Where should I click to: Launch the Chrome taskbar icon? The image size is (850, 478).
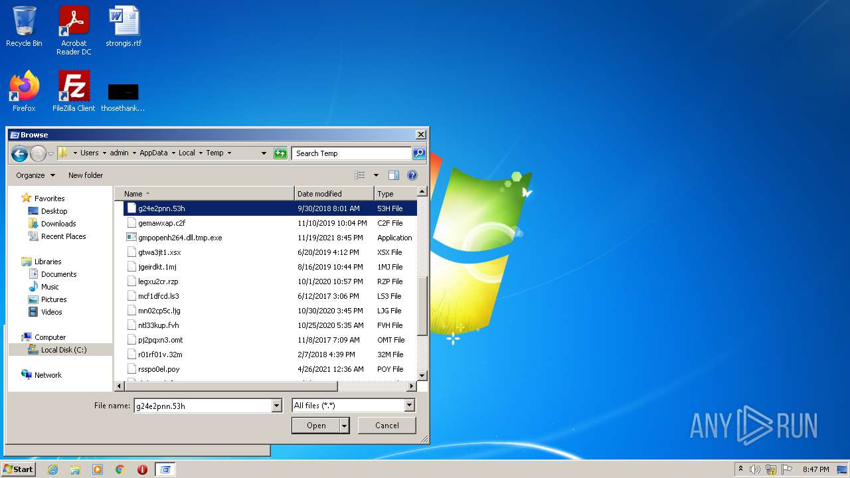(120, 469)
